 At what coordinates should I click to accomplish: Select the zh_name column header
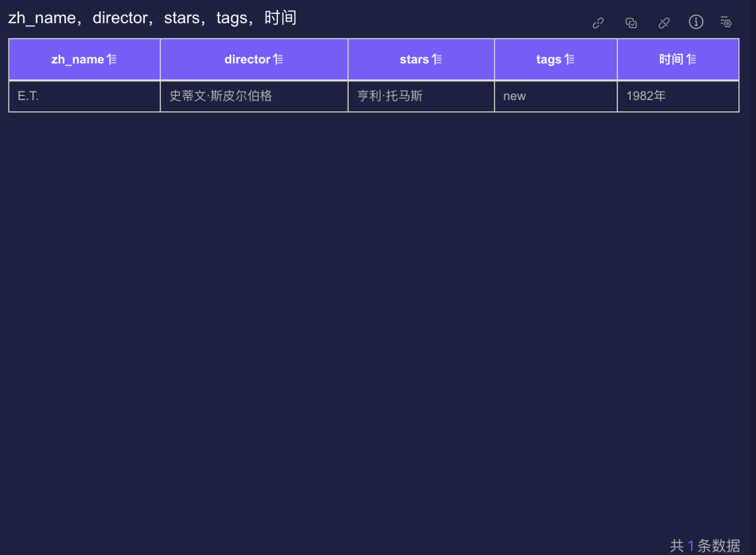coord(84,59)
